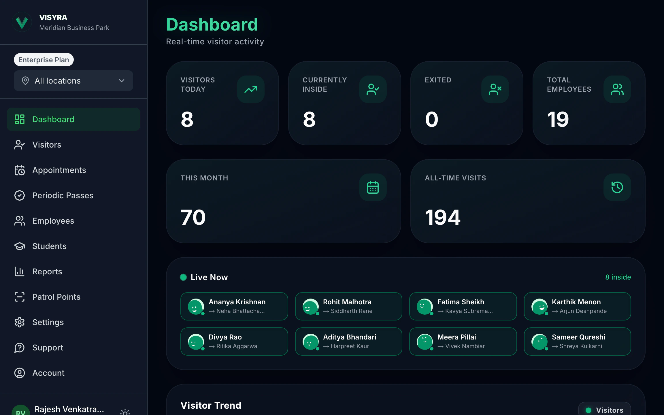This screenshot has height=415, width=664.
Task: Open Account in sidebar
Action: click(73, 373)
